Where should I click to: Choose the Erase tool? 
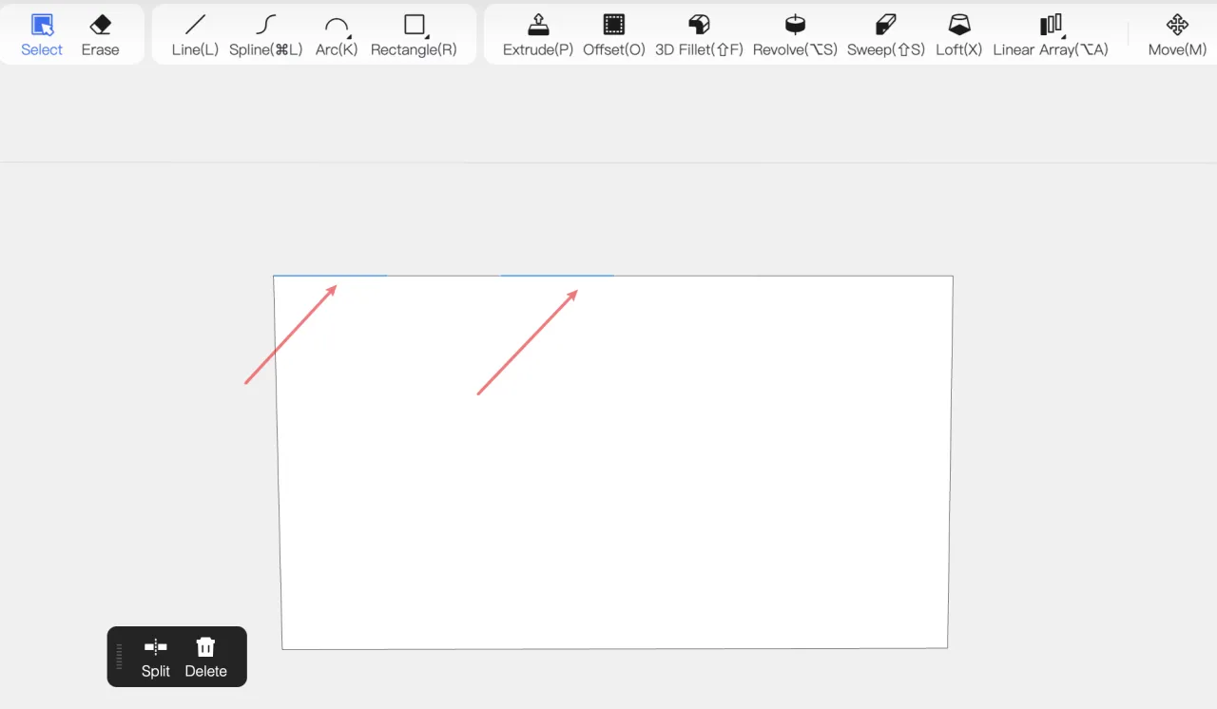pos(100,34)
